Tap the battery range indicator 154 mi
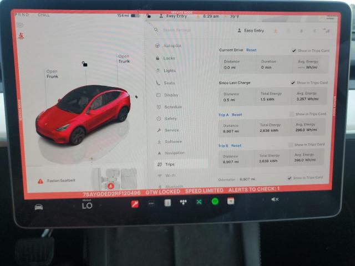 pos(128,16)
